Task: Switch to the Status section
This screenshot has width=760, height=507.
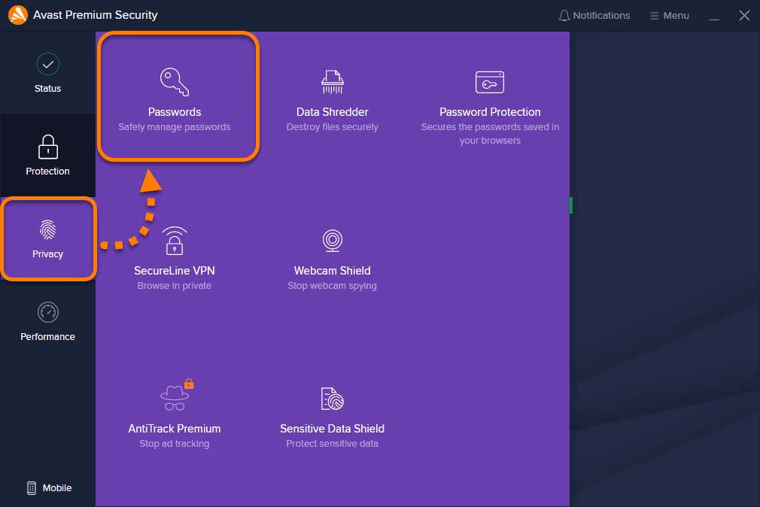Action: click(47, 73)
